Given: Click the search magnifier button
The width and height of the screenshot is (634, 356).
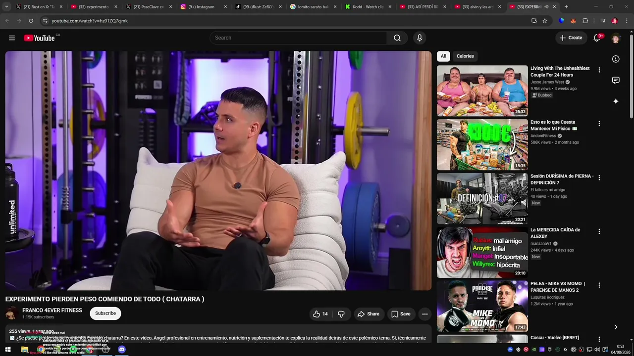Looking at the screenshot, I should click(x=397, y=38).
